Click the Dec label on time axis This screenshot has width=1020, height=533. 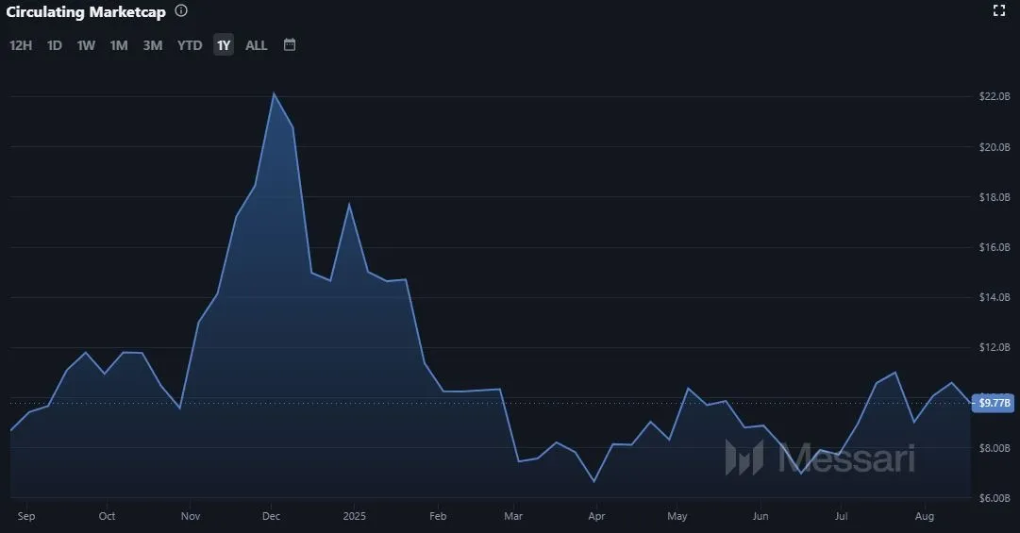(271, 516)
